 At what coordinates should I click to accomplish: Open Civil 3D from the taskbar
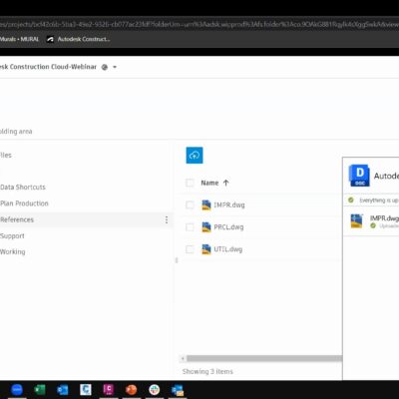coord(86,389)
